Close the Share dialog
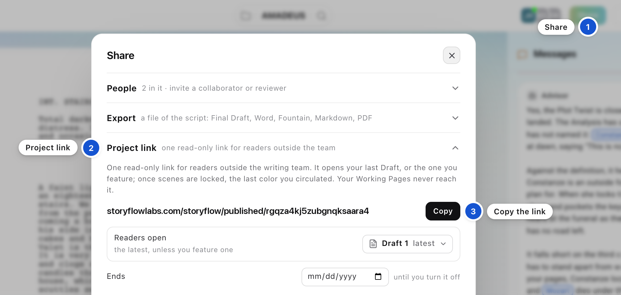621x295 pixels. tap(451, 56)
